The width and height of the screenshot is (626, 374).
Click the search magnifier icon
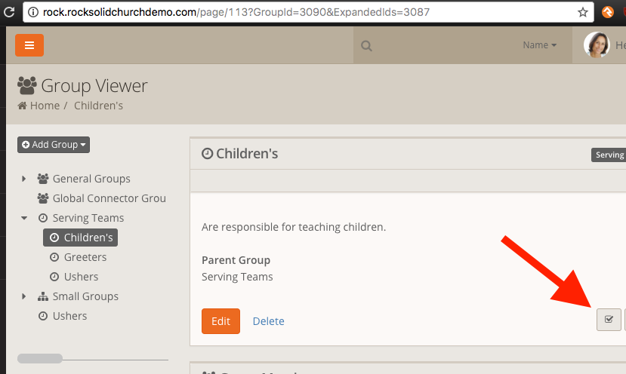coord(367,46)
